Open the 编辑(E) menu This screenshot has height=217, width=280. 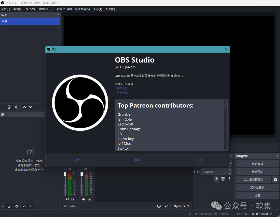pos(18,9)
